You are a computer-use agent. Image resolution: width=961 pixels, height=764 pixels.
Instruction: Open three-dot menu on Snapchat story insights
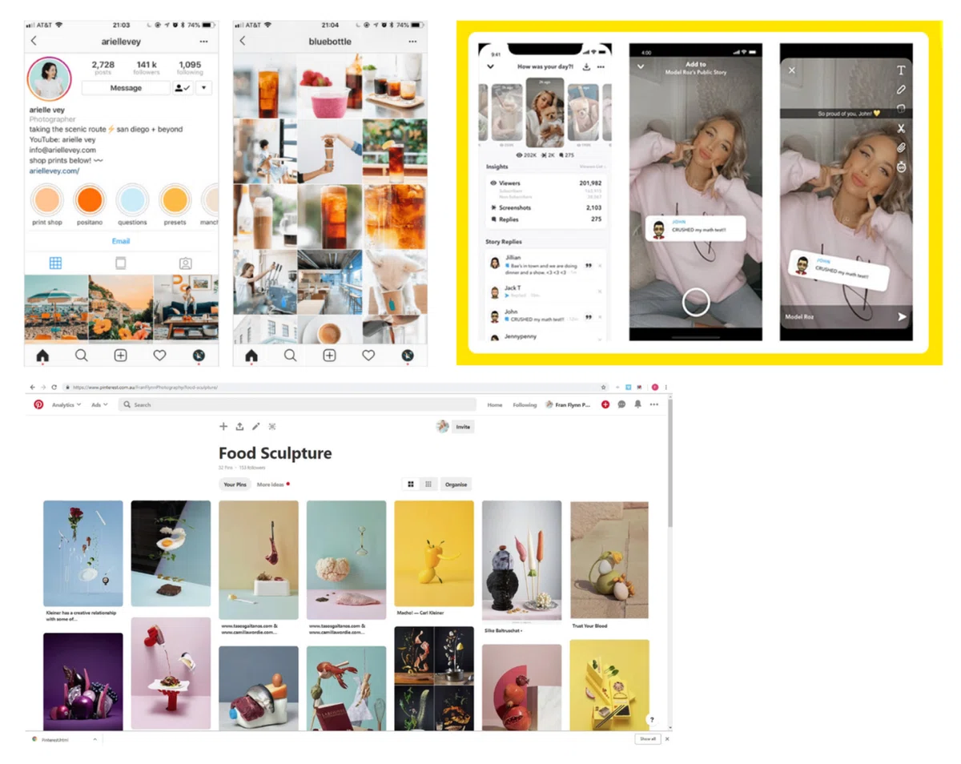pyautogui.click(x=601, y=67)
